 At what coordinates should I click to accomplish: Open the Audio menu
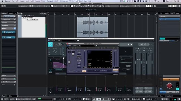[27, 1]
